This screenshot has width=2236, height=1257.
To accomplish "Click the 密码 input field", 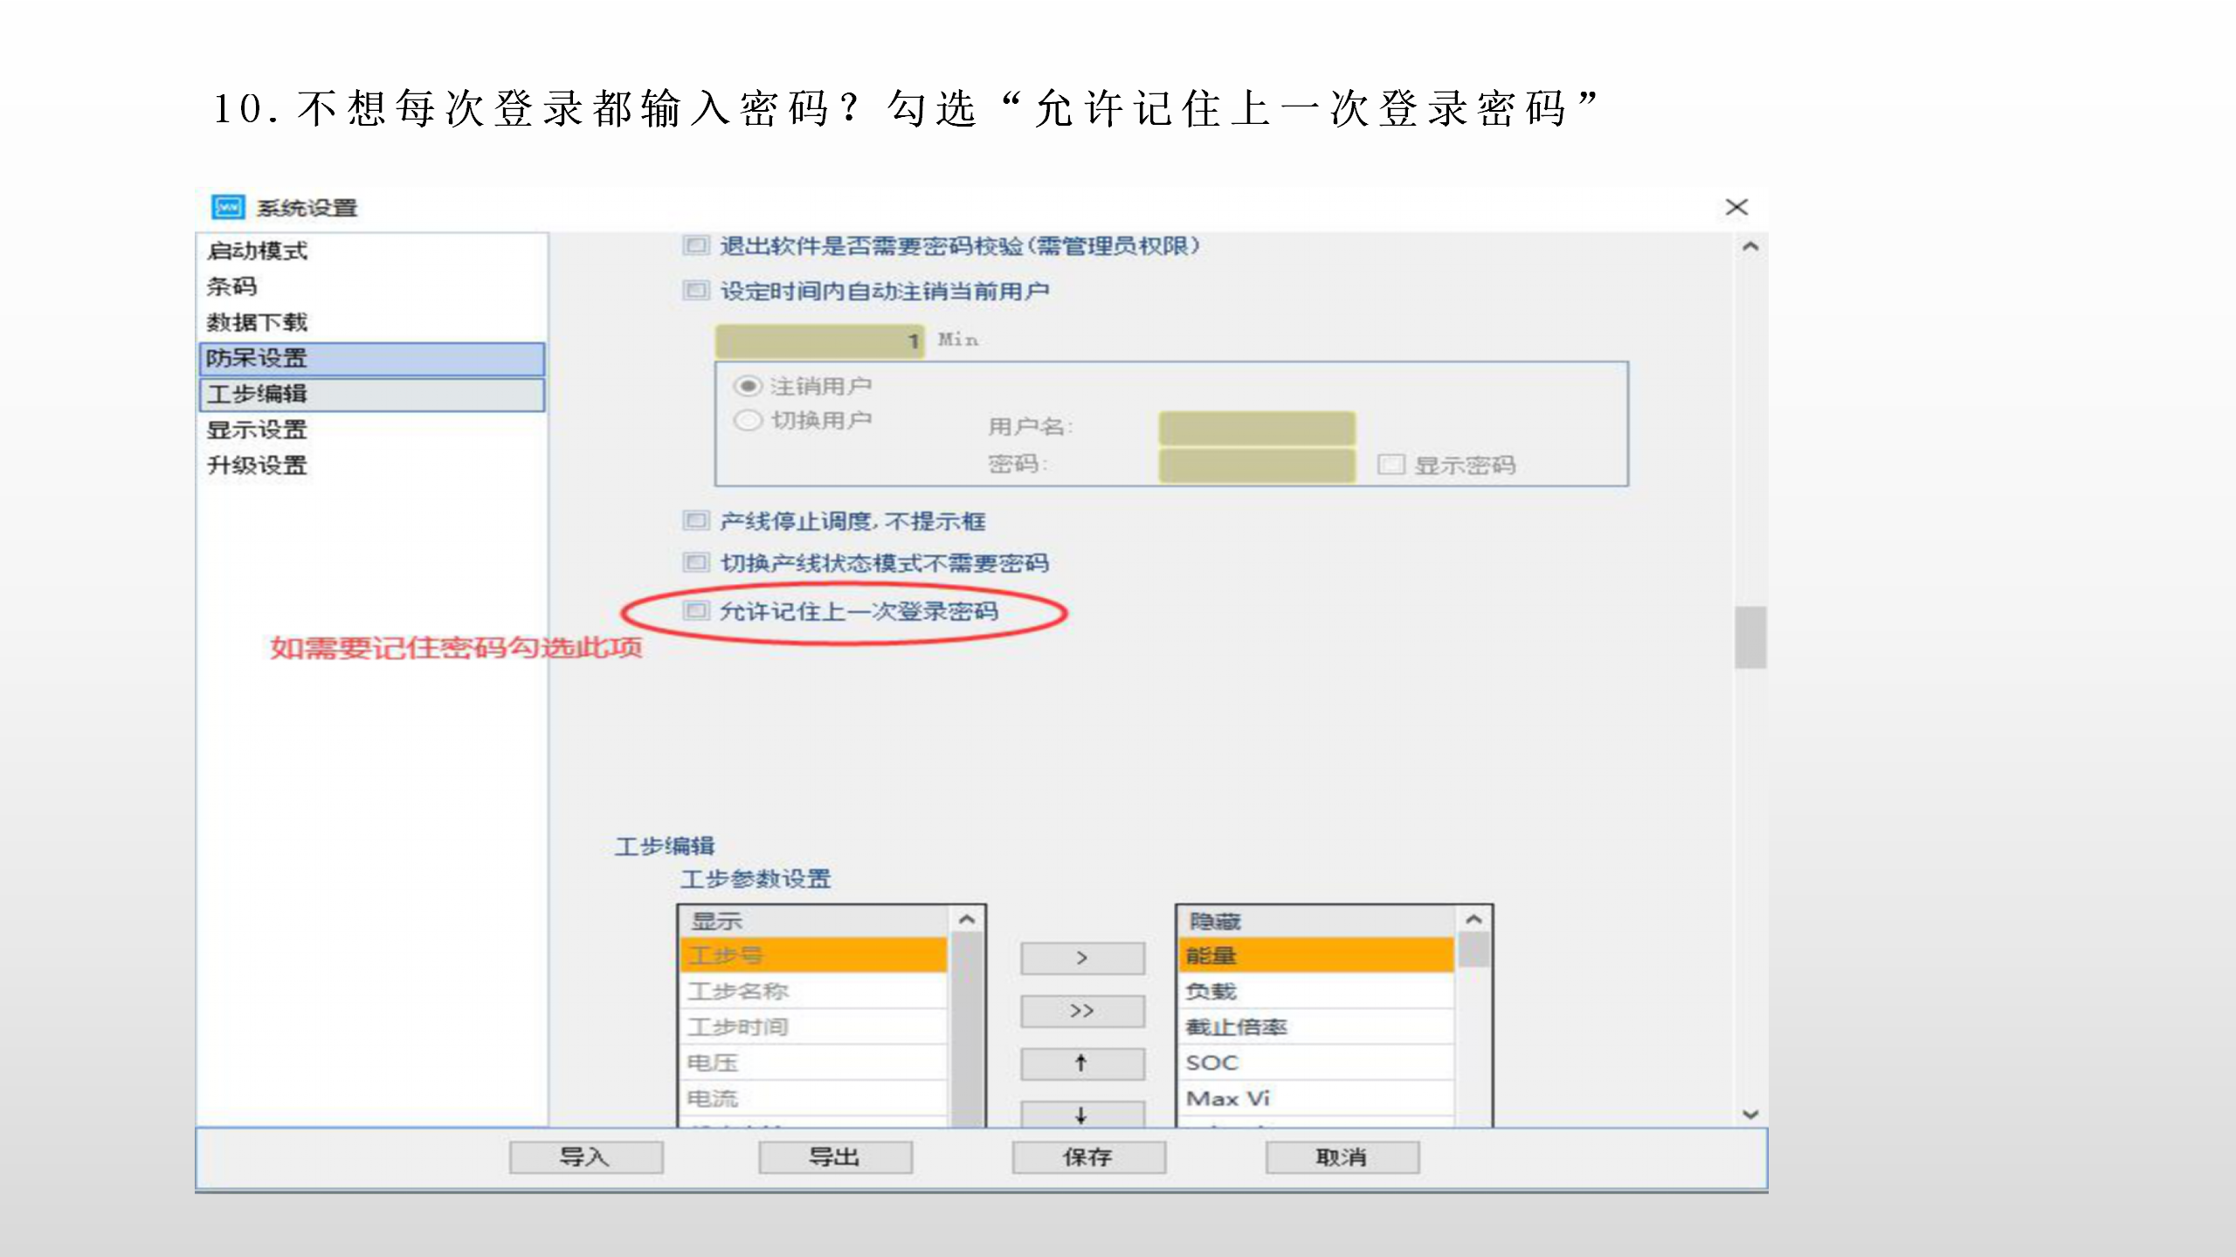I will point(1257,464).
